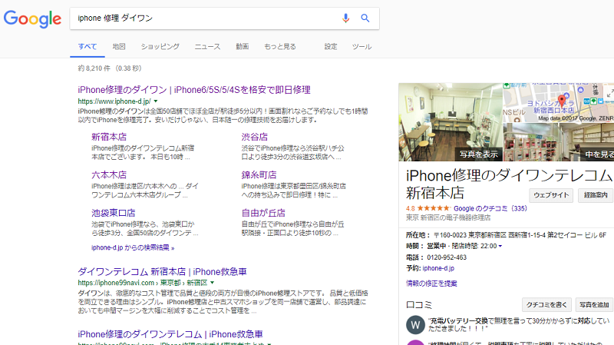Open 設定 settings menu
This screenshot has width=614, height=345.
tap(331, 47)
